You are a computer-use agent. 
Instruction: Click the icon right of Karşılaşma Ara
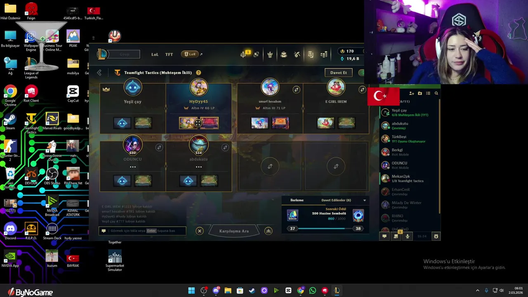click(x=269, y=231)
